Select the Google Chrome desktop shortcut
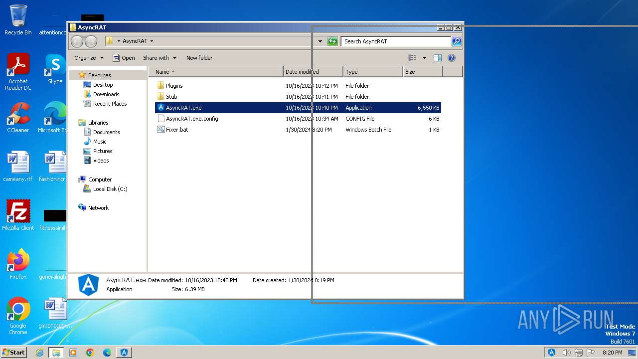Screen dimensions: 638x359 coord(18,316)
